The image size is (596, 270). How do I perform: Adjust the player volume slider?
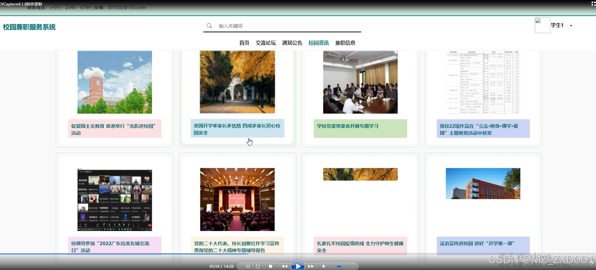342,266
